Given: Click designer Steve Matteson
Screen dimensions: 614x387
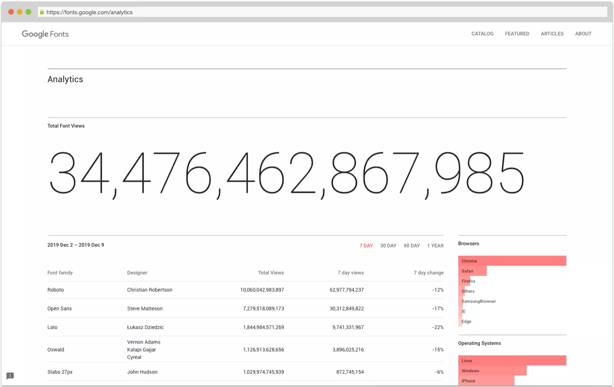Looking at the screenshot, I should pos(145,309).
